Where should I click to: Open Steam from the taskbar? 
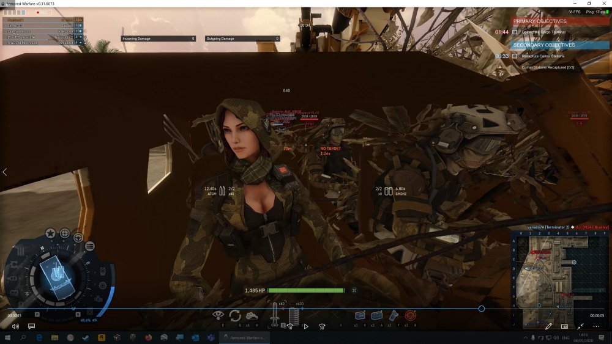point(86,337)
